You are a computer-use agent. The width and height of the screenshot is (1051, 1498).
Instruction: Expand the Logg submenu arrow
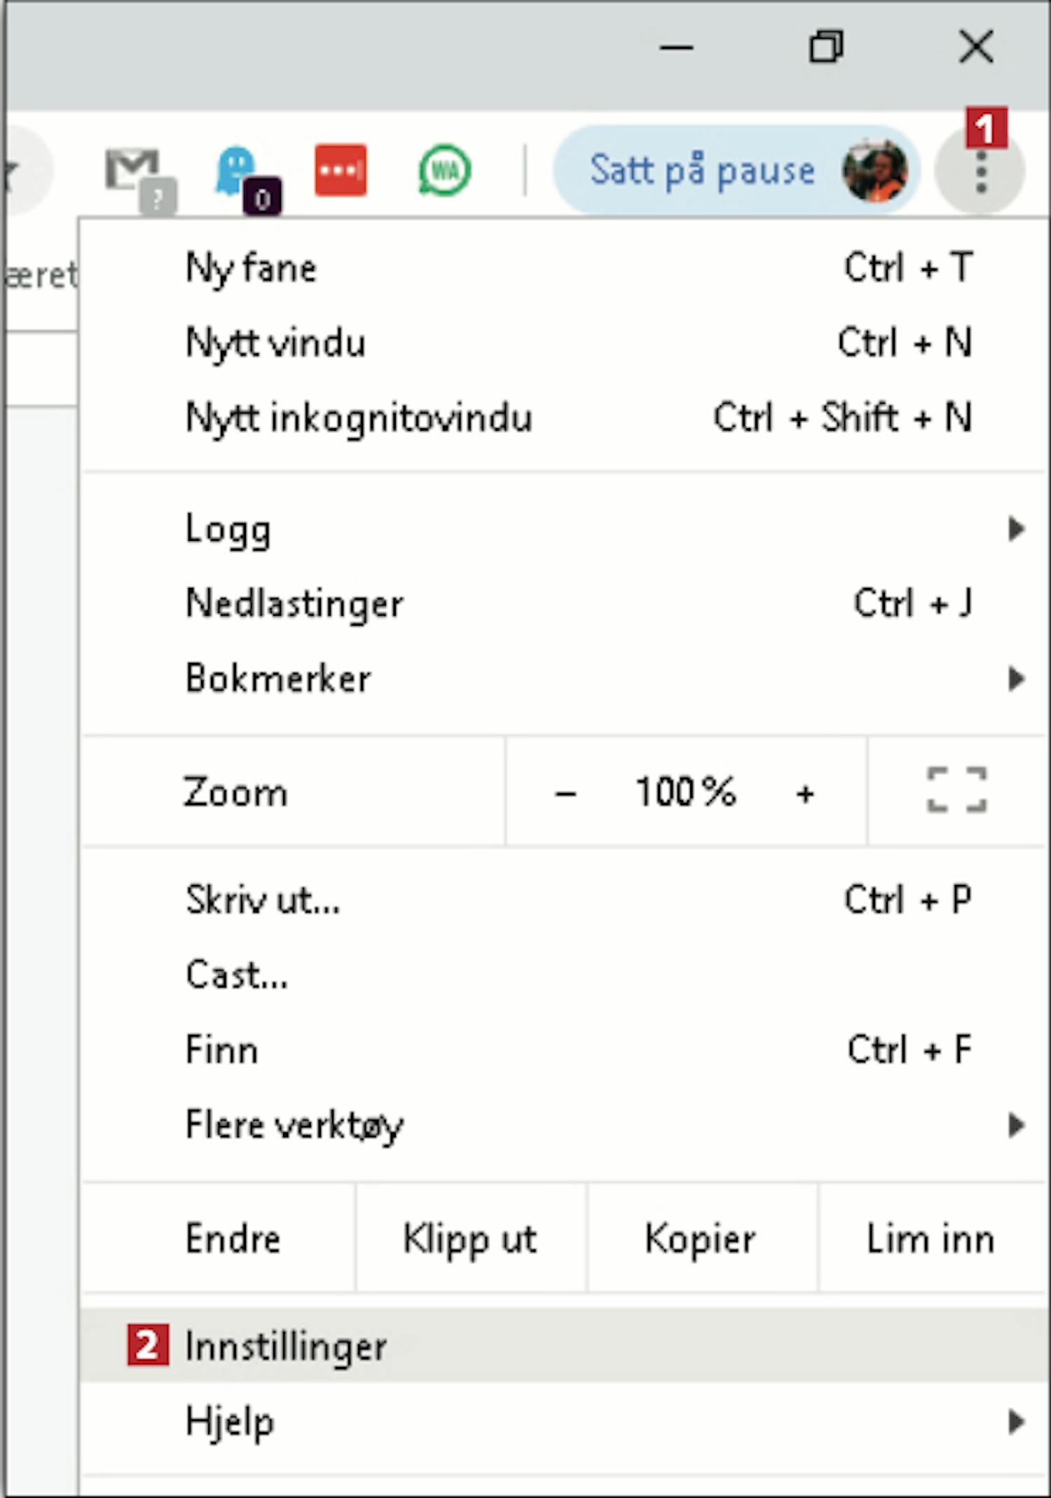click(1015, 528)
